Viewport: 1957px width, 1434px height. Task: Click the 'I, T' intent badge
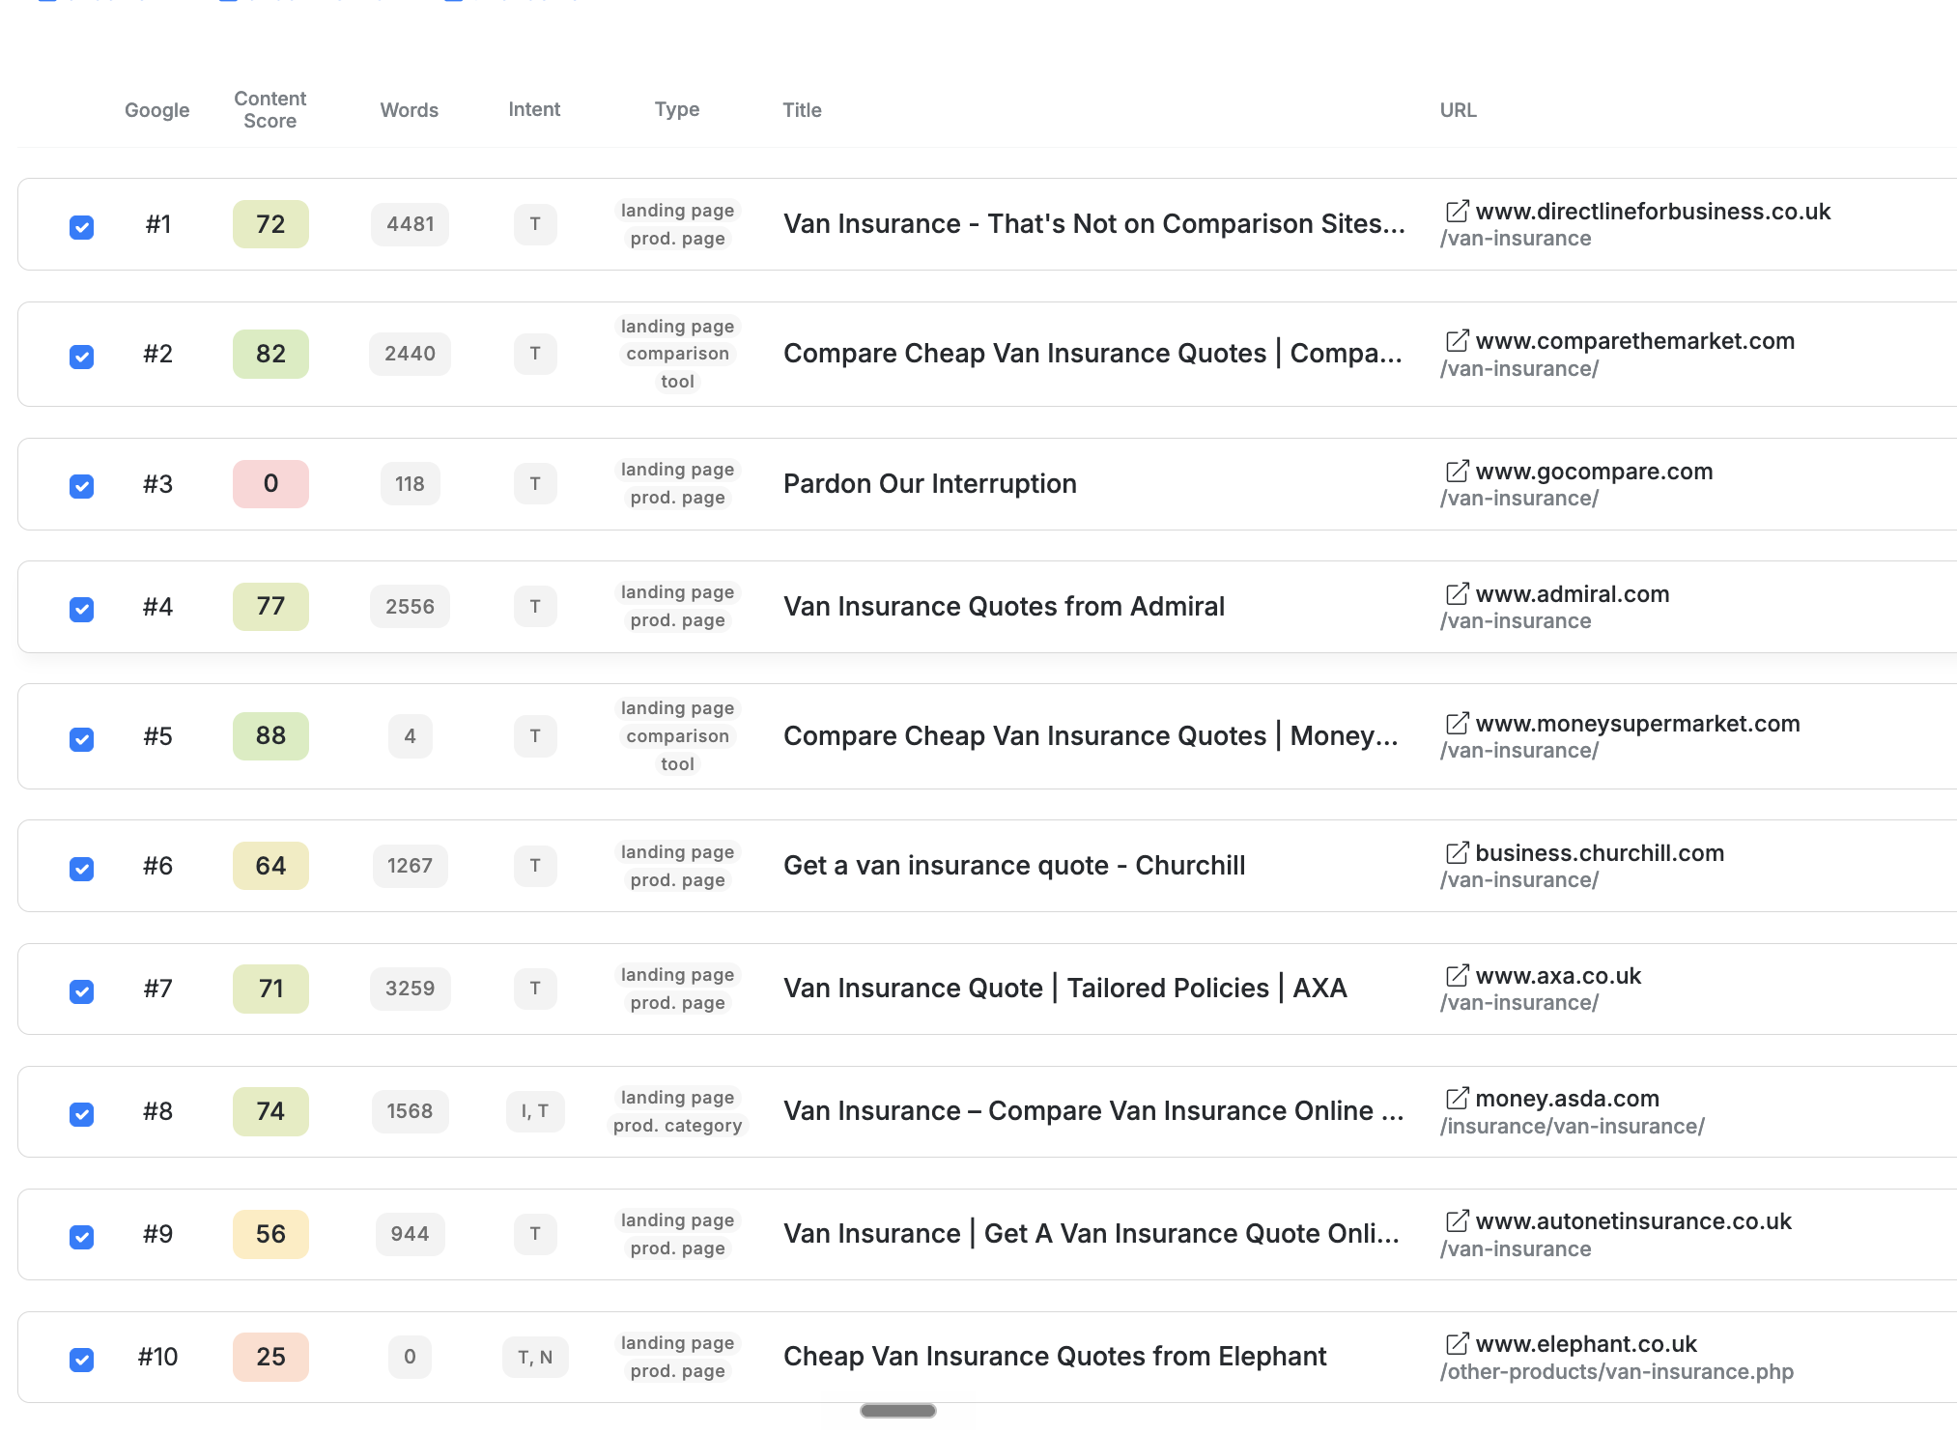(x=535, y=1111)
